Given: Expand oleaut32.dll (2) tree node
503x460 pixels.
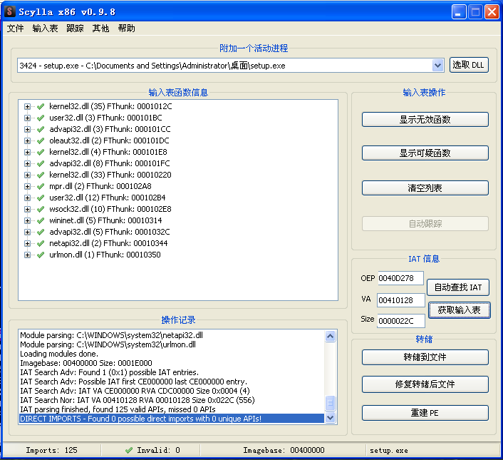Looking at the screenshot, I should click(x=27, y=141).
